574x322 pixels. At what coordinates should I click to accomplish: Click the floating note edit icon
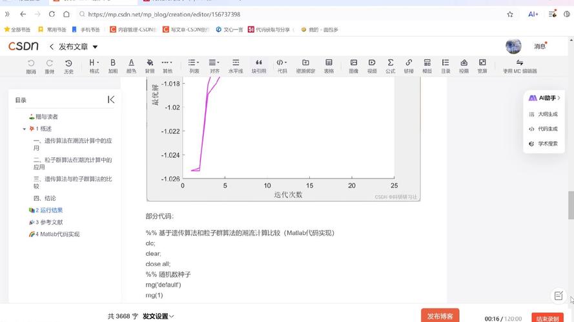559,296
